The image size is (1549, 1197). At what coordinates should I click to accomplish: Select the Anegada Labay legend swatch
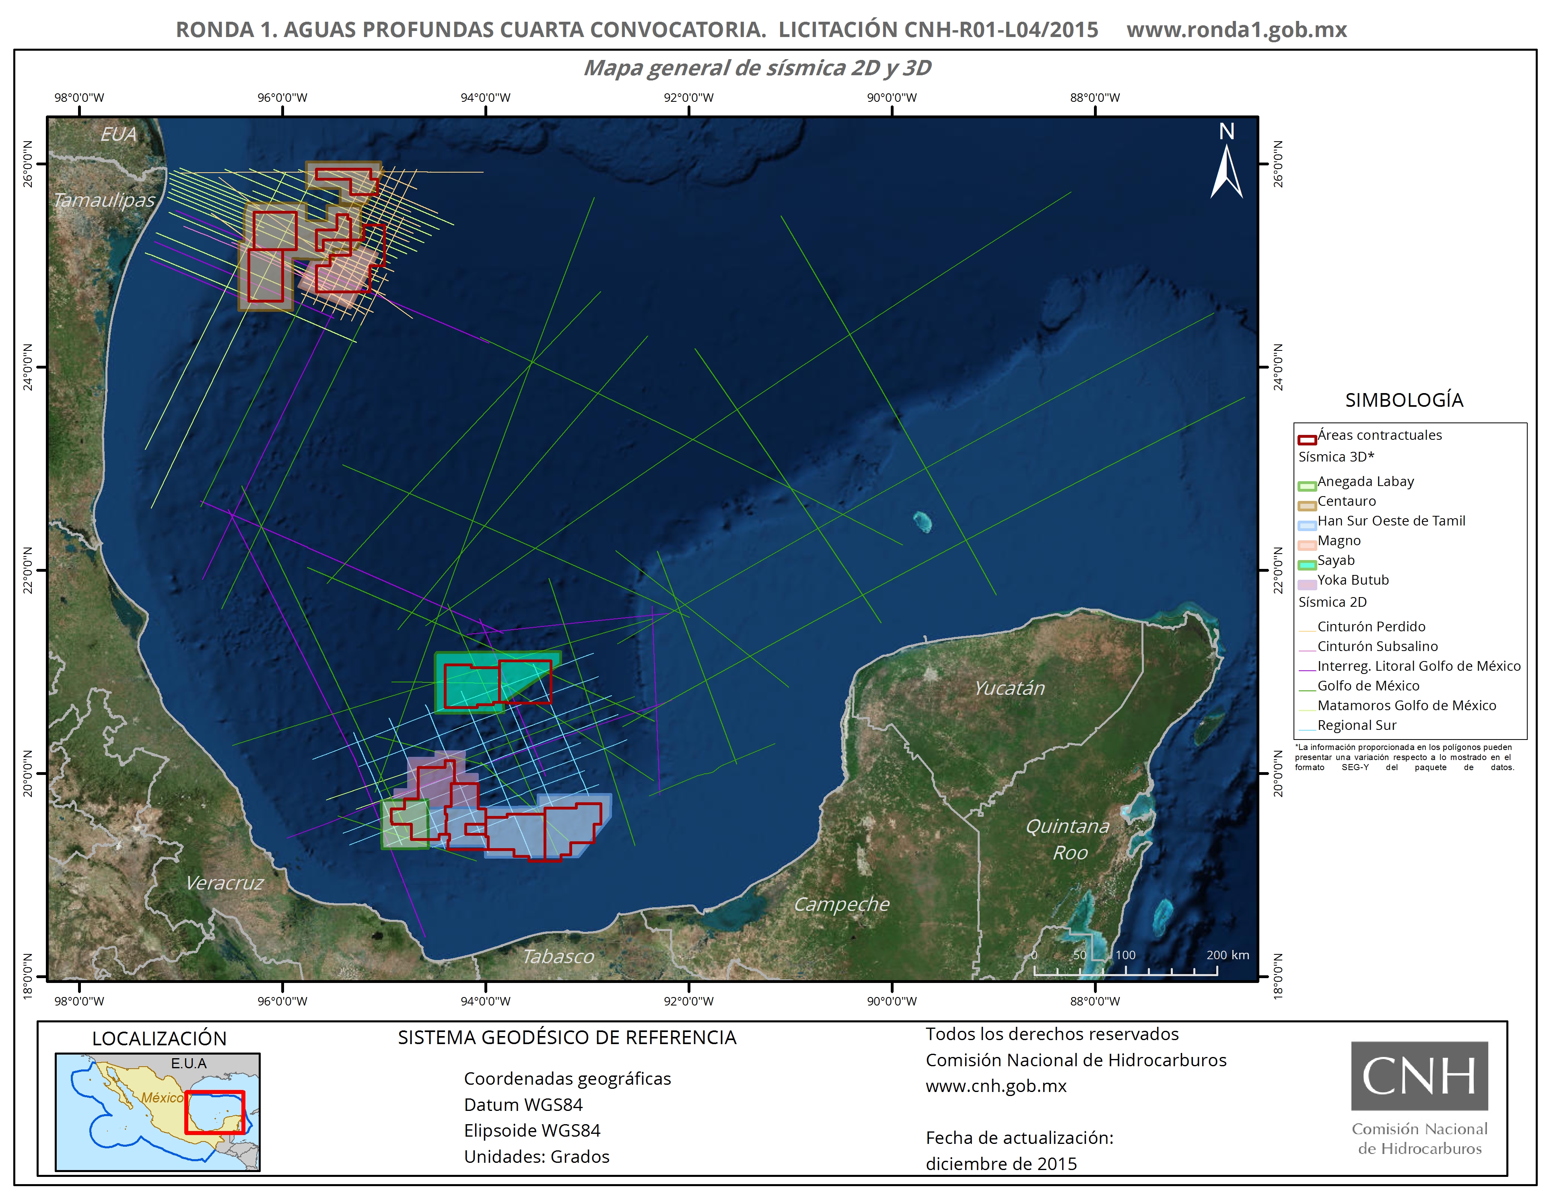click(1307, 486)
